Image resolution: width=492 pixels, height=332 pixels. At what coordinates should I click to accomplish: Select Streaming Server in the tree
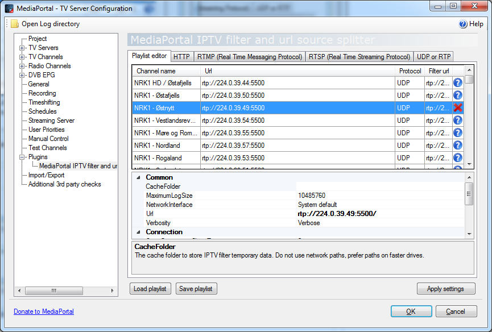tap(51, 121)
